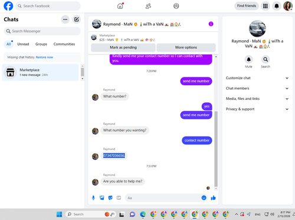Choose a GIF icon
The width and height of the screenshot is (295, 220).
coord(119,198)
